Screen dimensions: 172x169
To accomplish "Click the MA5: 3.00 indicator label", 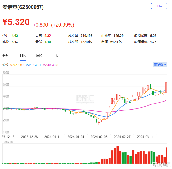I will click(17, 65).
